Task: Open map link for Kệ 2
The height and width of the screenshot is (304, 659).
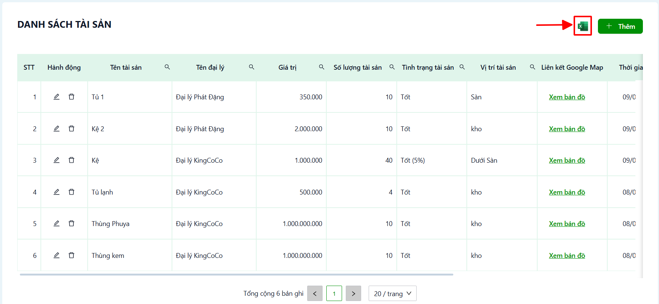Action: click(567, 129)
